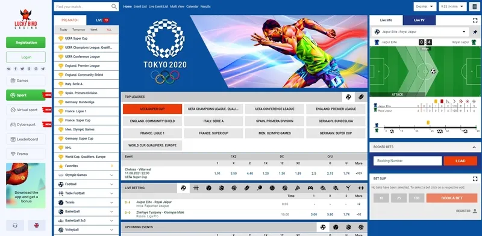Set stake to 100 in bet slip
Screen dimensions: 482x236
[x=416, y=198]
